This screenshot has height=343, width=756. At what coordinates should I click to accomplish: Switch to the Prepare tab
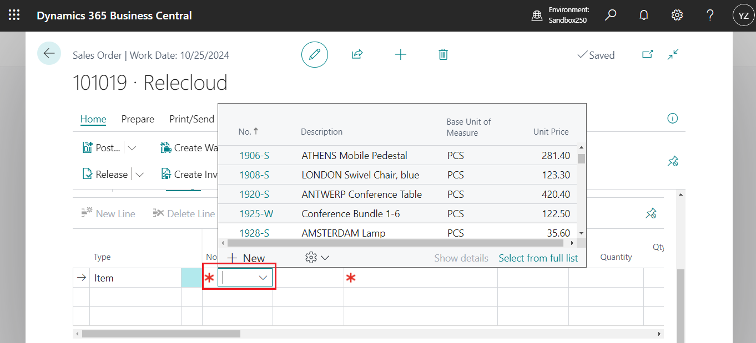(138, 119)
